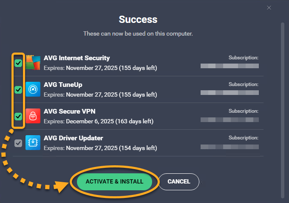The image size is (289, 203).
Task: Click the AVG Secure VPN lock icon
Action: tap(33, 116)
